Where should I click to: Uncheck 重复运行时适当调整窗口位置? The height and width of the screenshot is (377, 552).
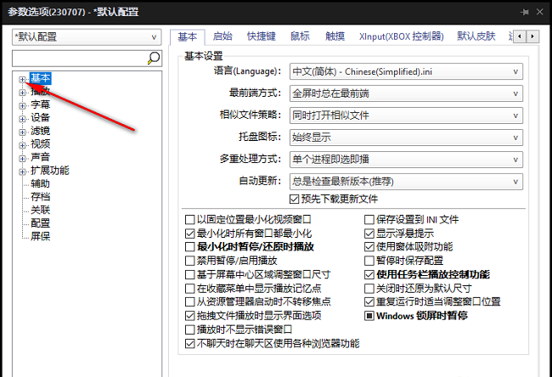pos(369,301)
